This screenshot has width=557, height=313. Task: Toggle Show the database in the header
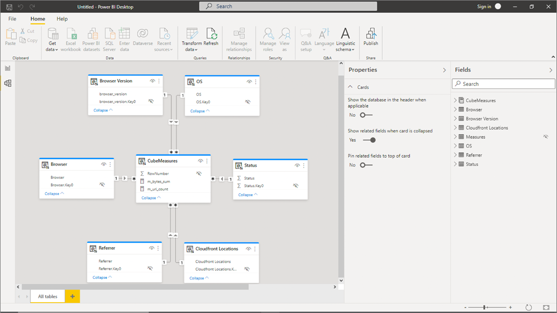click(x=366, y=115)
